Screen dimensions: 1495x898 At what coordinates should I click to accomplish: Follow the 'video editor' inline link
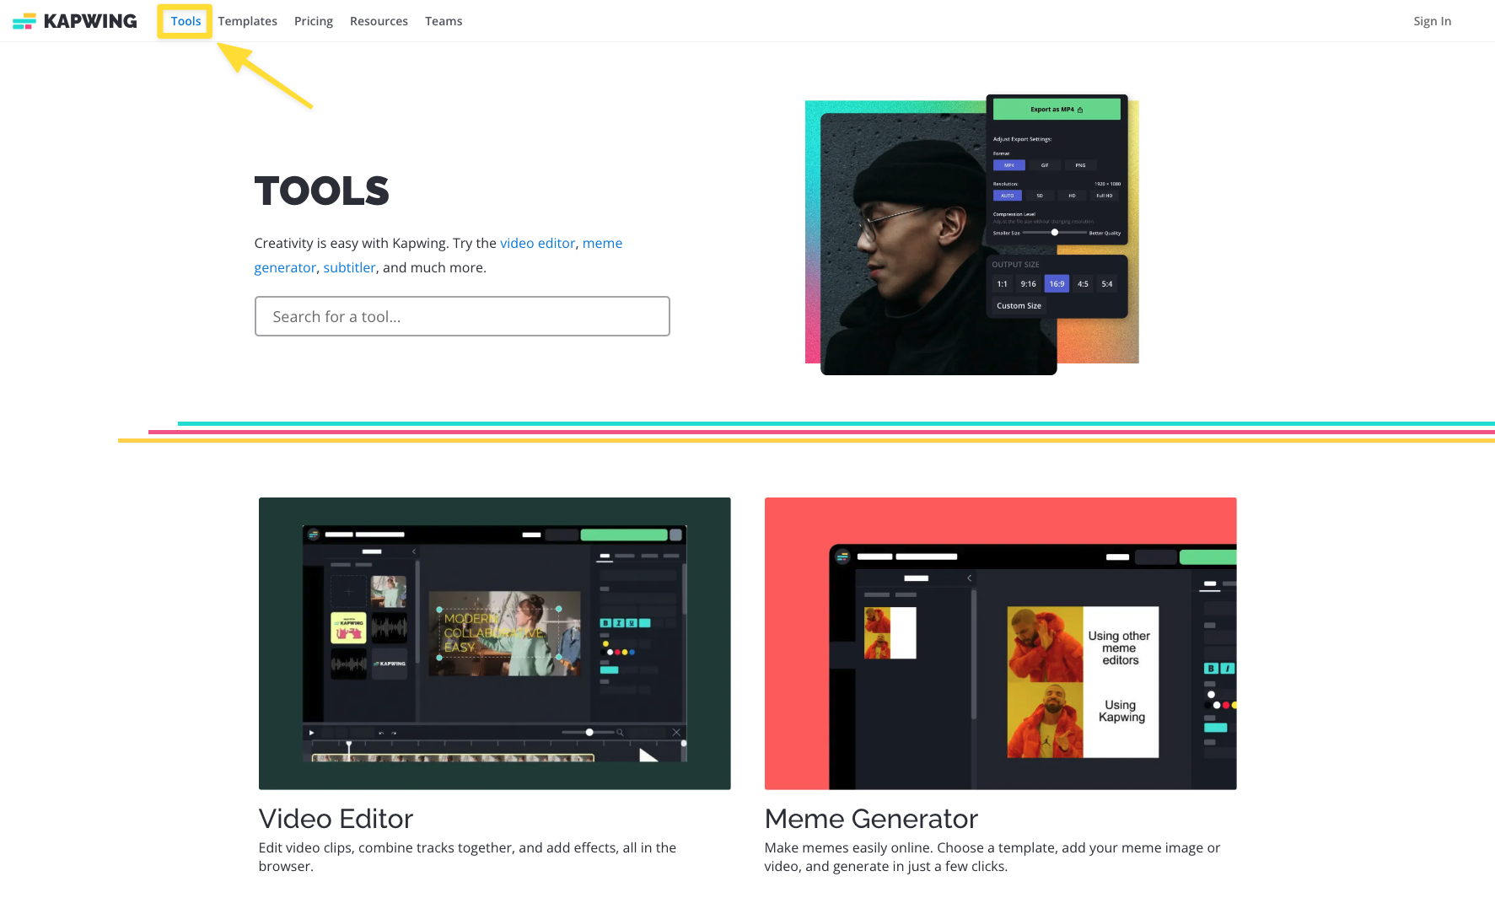[x=537, y=243]
